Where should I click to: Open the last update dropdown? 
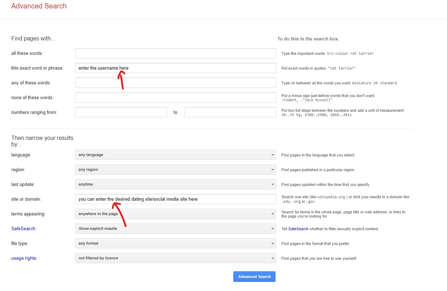(x=175, y=185)
